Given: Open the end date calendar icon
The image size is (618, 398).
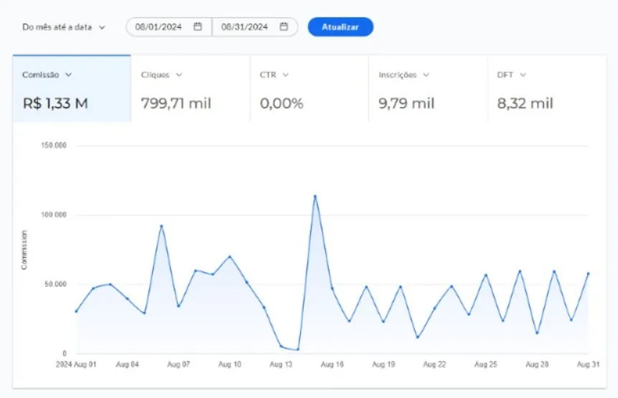Looking at the screenshot, I should [284, 27].
